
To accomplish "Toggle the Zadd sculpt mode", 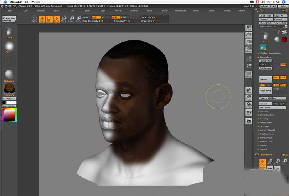I will (x=115, y=17).
